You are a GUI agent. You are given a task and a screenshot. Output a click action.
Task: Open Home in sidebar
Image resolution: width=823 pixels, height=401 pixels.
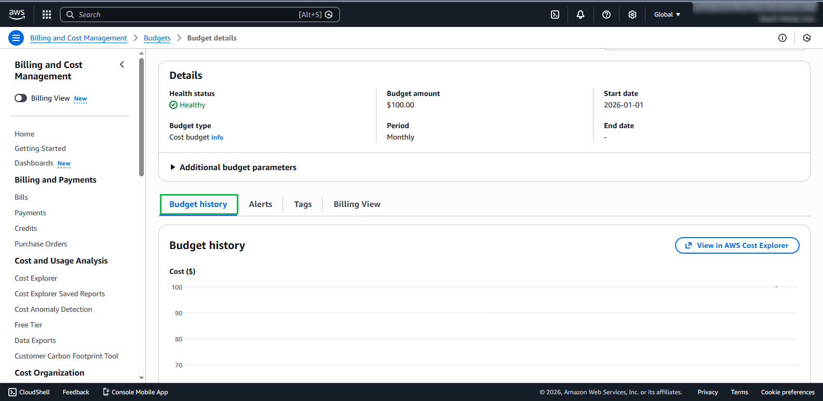click(x=24, y=134)
